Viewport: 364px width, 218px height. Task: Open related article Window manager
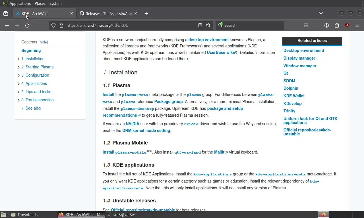pyautogui.click(x=300, y=66)
